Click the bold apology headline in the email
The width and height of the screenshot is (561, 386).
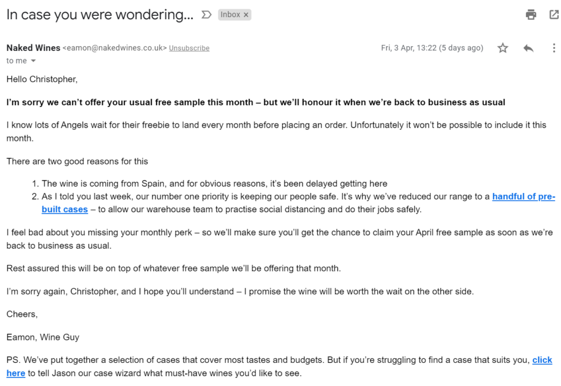coord(255,103)
